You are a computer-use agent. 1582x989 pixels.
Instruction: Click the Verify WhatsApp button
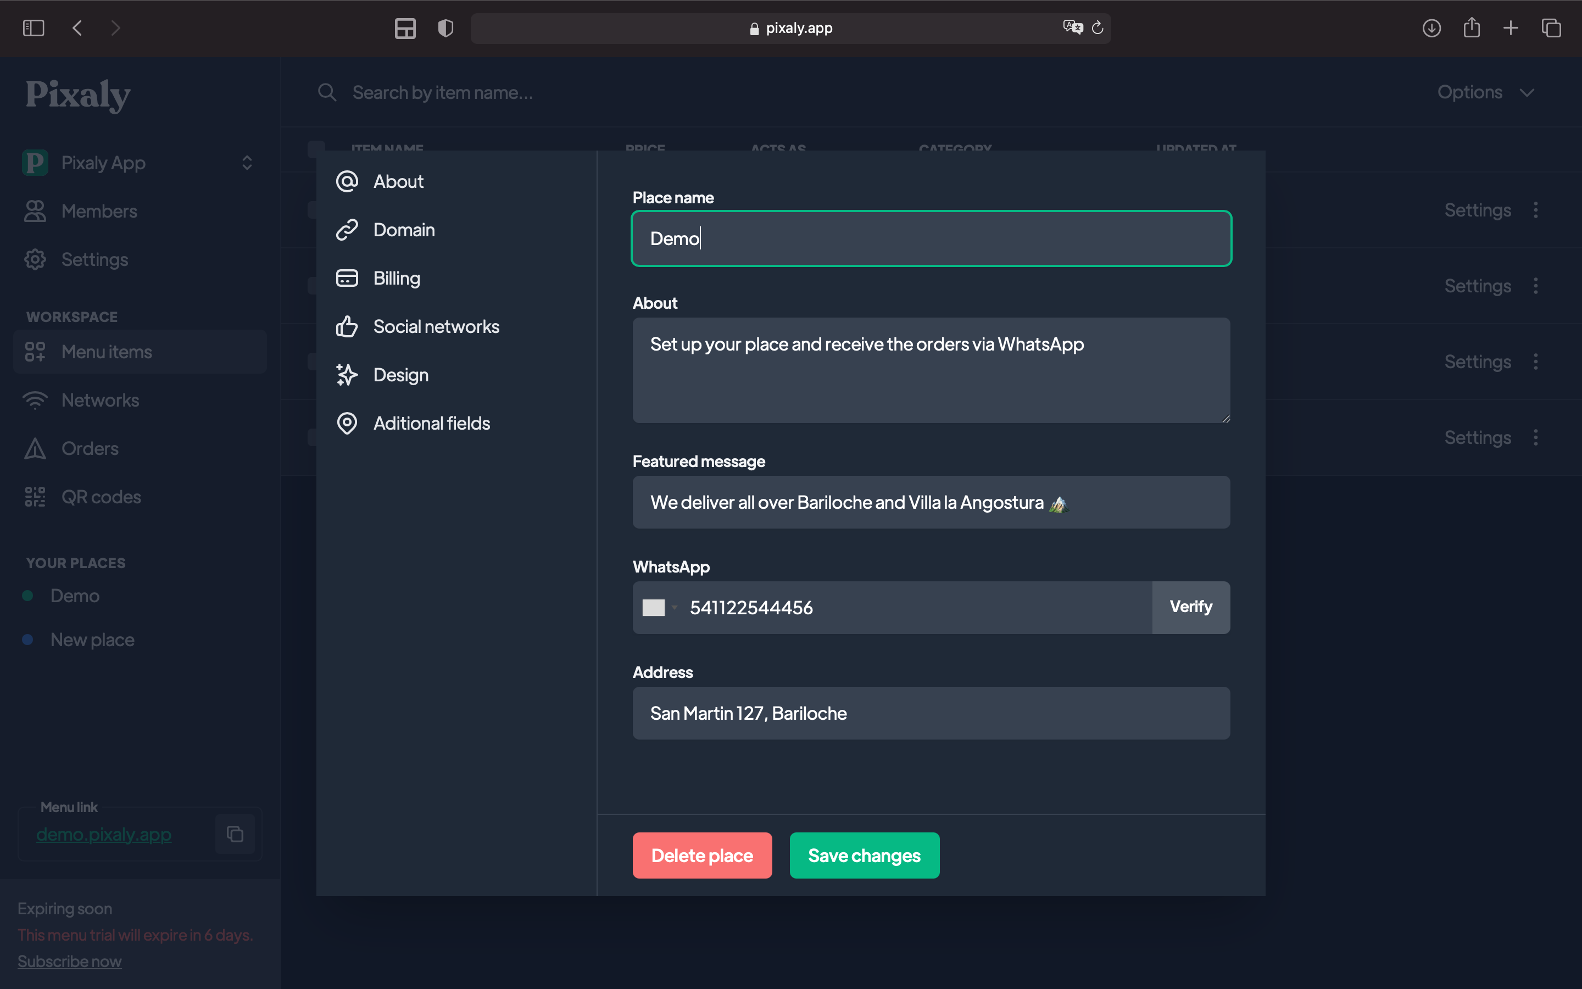point(1190,607)
